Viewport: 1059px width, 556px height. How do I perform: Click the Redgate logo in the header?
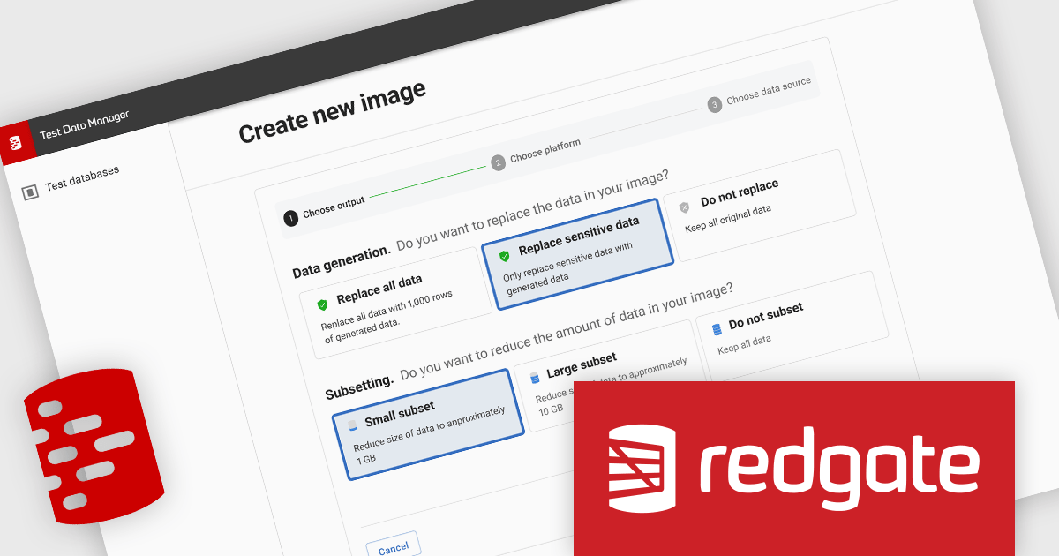[16, 141]
